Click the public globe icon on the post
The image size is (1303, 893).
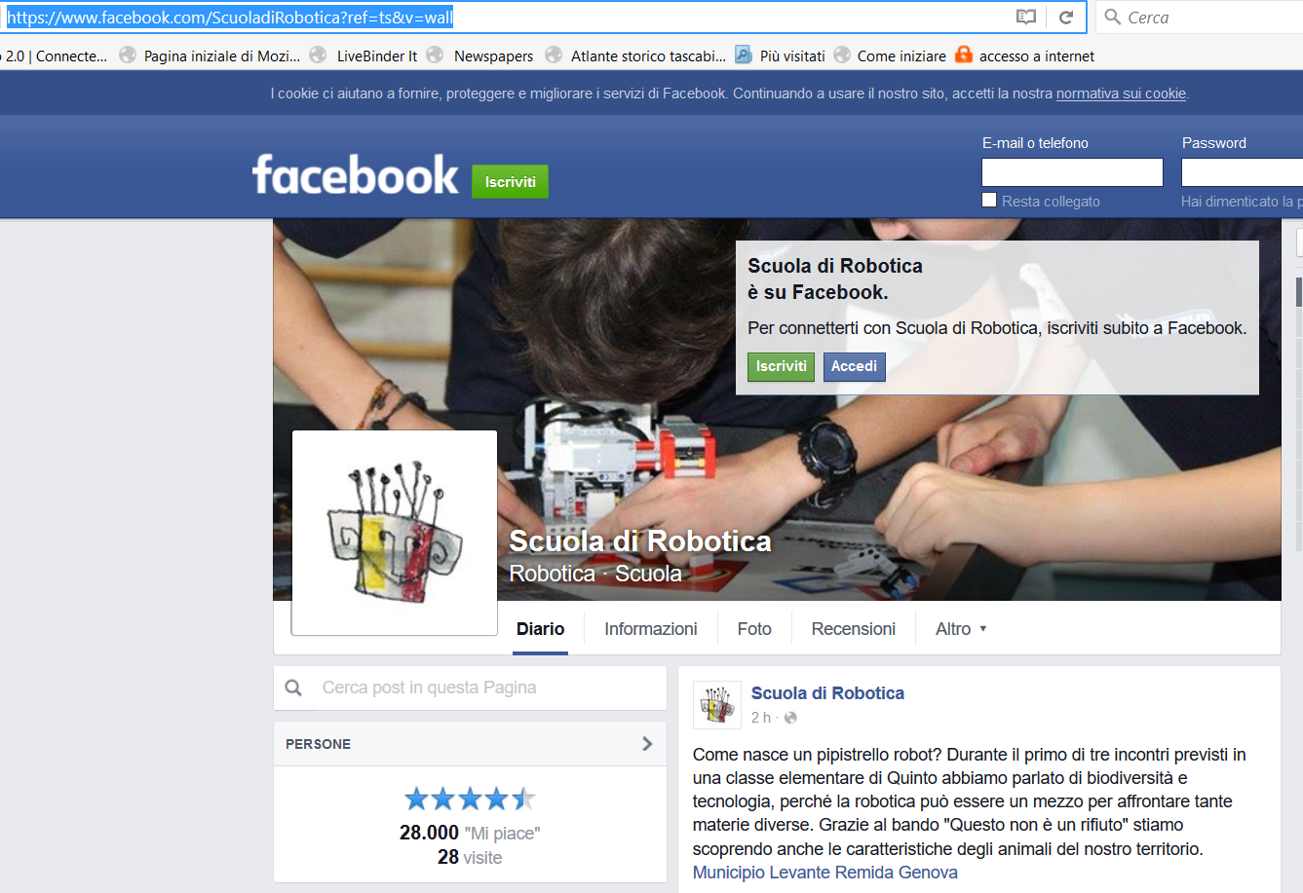(790, 718)
